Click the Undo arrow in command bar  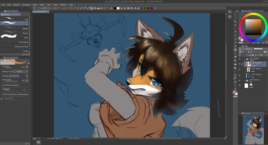coord(34,8)
